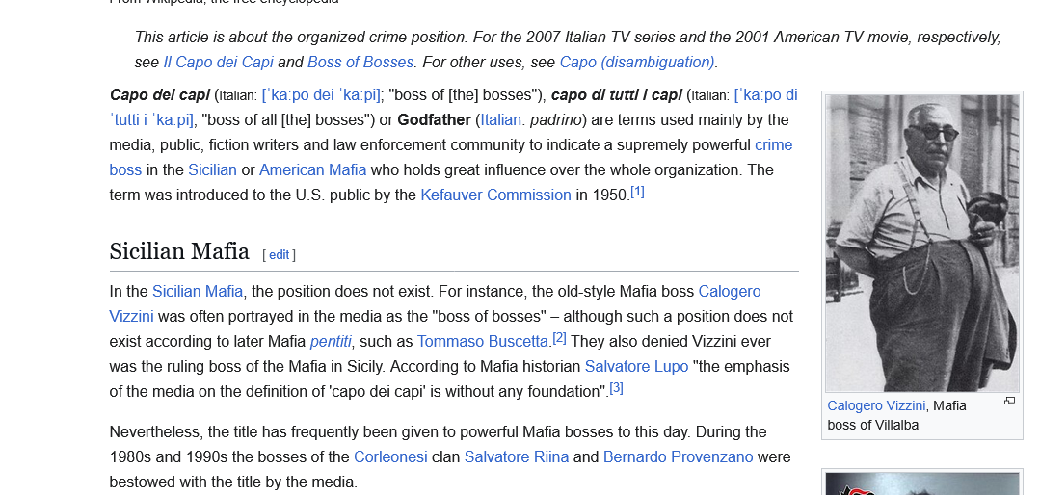Open the Corleonesi clan link

tap(390, 457)
